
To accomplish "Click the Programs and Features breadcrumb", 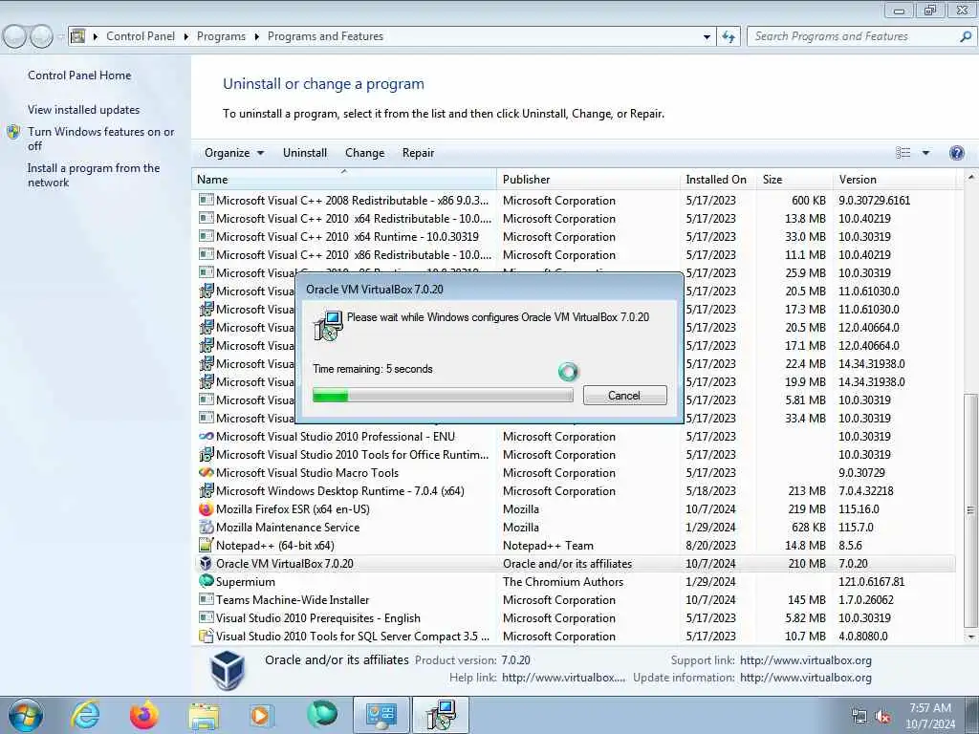I will pyautogui.click(x=325, y=36).
